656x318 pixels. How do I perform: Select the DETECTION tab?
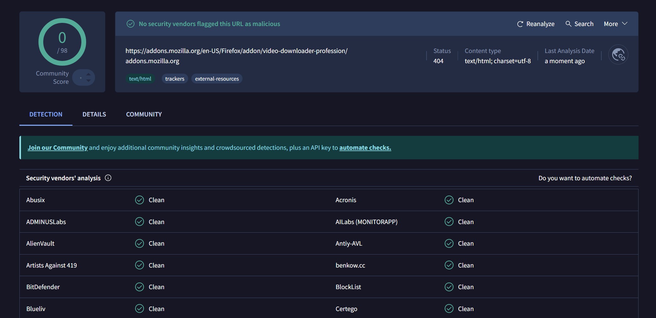(x=46, y=114)
